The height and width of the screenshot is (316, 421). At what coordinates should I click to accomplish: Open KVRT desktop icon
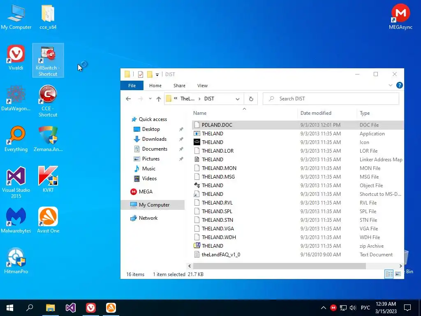(48, 179)
